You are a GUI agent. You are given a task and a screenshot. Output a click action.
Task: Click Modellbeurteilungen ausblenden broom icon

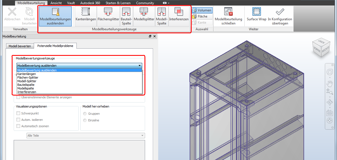click(55, 12)
